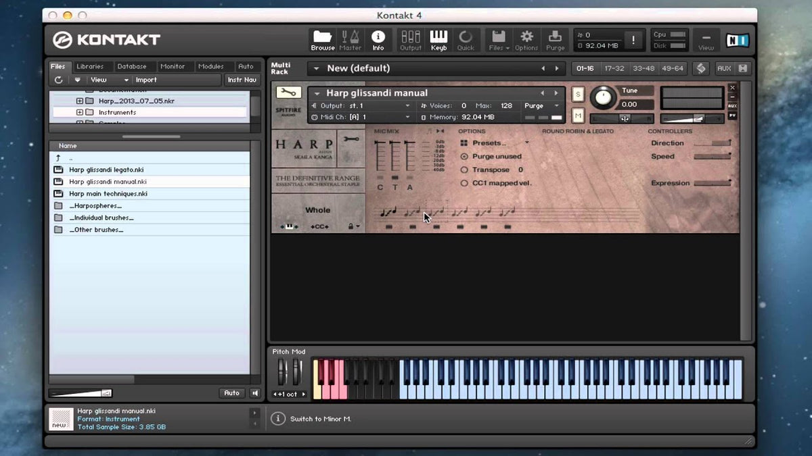The width and height of the screenshot is (812, 456).
Task: Switch to the Database tab
Action: (x=131, y=66)
